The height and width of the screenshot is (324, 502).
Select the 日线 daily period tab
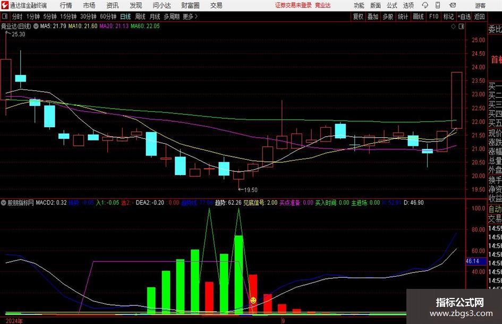[125, 16]
